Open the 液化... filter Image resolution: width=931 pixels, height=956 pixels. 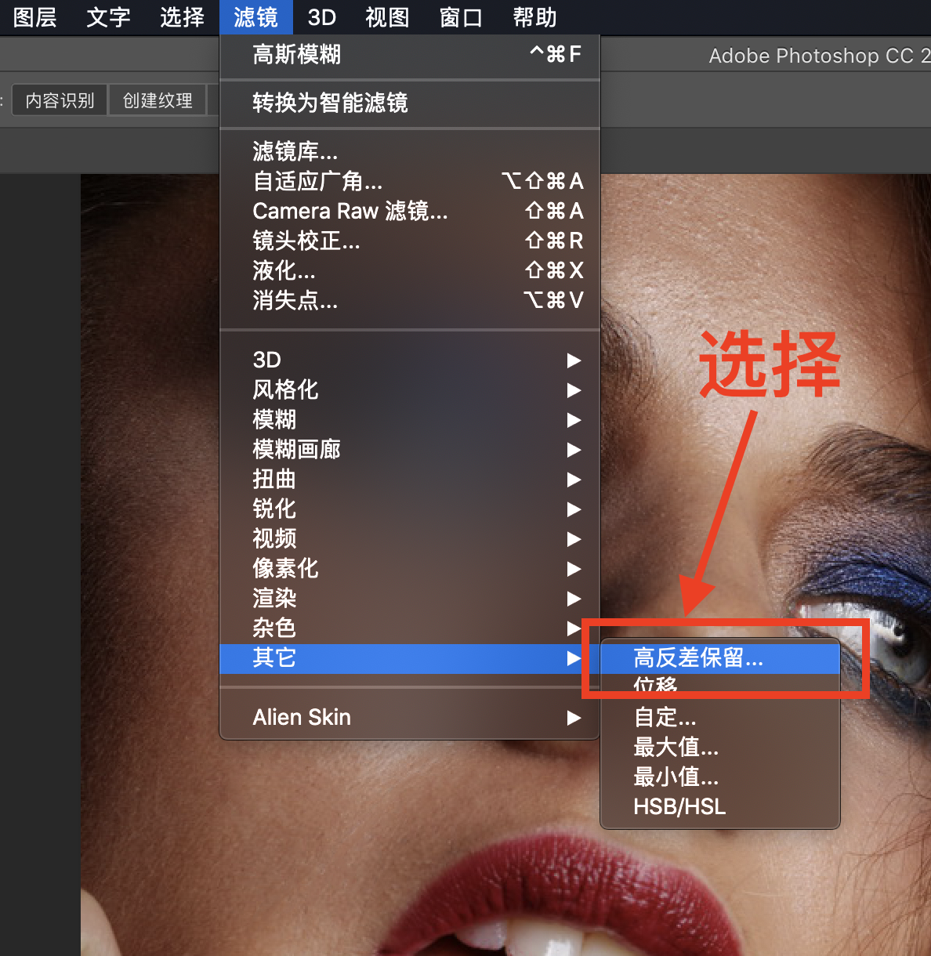[x=410, y=270]
